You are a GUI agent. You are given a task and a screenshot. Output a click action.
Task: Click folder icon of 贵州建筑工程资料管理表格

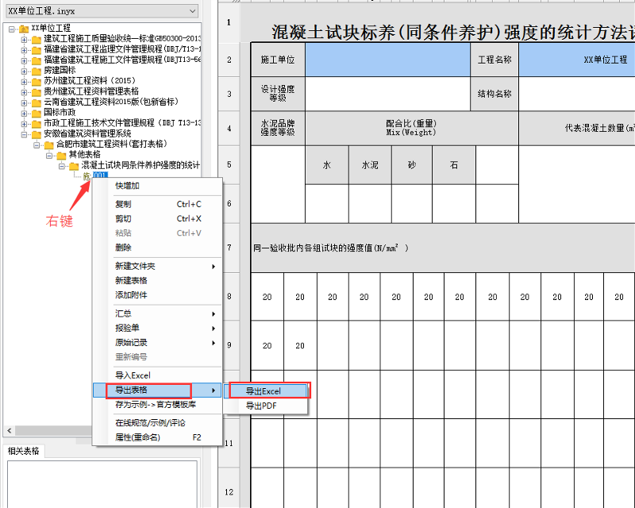tap(36, 90)
